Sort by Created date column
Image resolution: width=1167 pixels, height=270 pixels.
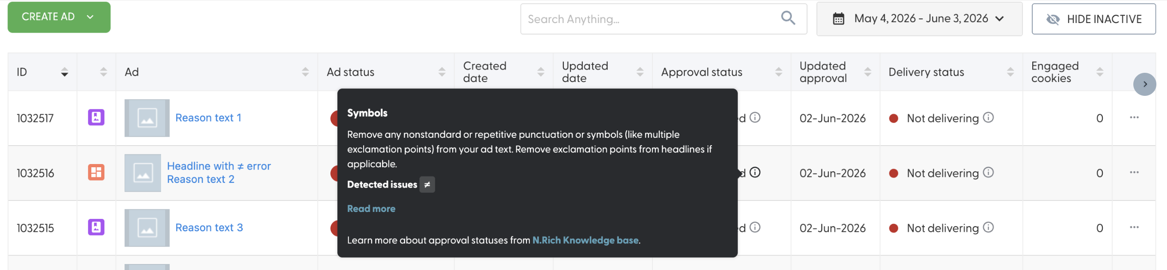(541, 72)
